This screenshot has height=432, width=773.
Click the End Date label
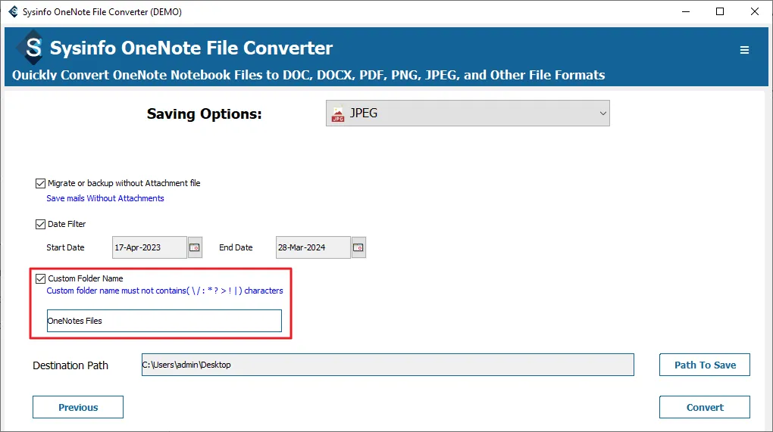tap(236, 247)
